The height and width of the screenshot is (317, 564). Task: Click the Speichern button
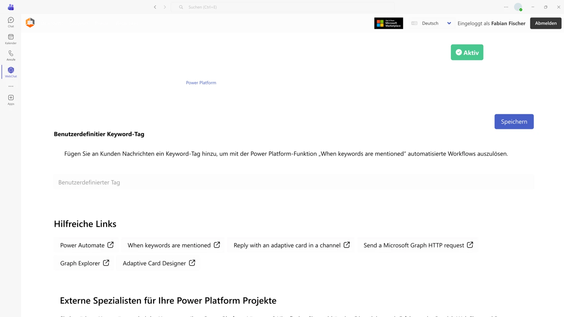coord(514,121)
